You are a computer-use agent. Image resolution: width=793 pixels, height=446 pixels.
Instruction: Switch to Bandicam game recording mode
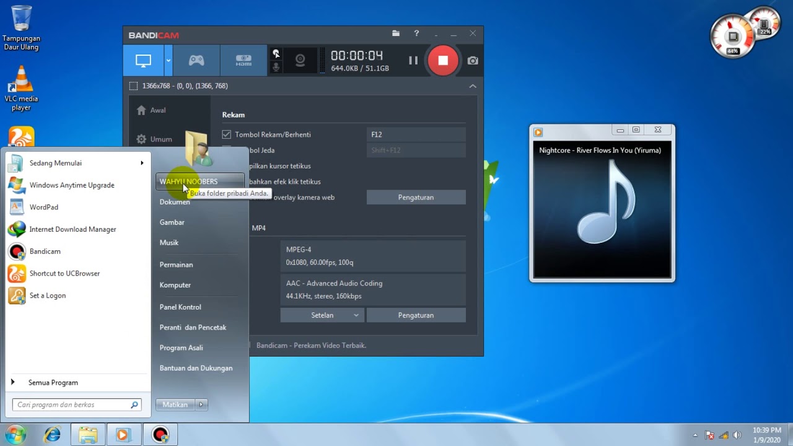[x=196, y=61]
